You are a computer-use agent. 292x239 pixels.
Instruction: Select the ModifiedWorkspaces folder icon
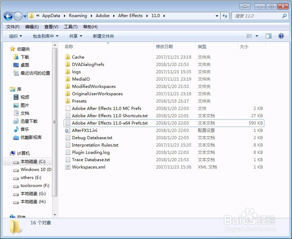coord(67,86)
